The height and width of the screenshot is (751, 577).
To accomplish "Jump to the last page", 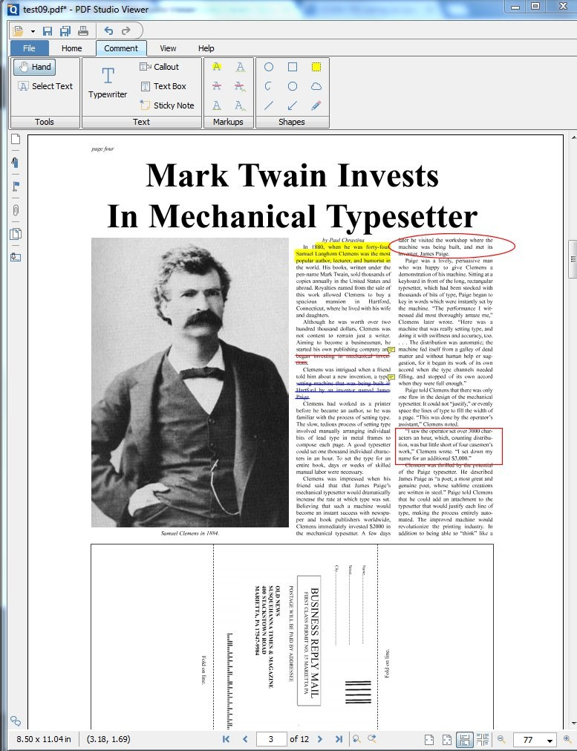I will click(x=339, y=739).
